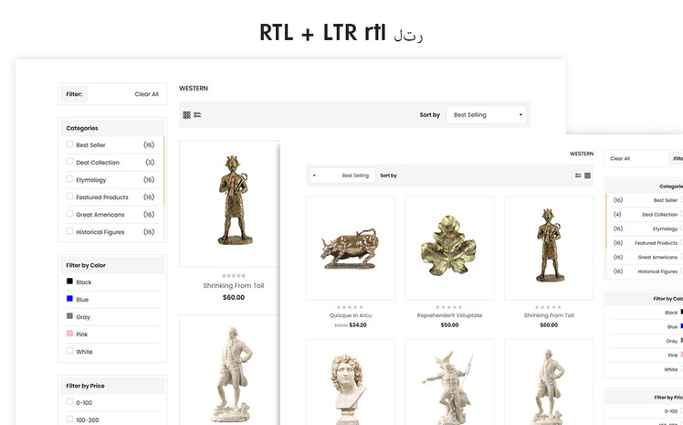683x425 pixels.
Task: Click star rating under Reprehenderit Voluptate
Action: (449, 307)
